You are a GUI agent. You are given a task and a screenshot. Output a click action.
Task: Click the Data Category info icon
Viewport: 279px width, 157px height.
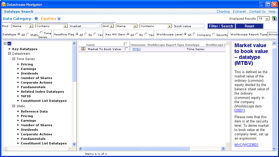[x=36, y=18]
